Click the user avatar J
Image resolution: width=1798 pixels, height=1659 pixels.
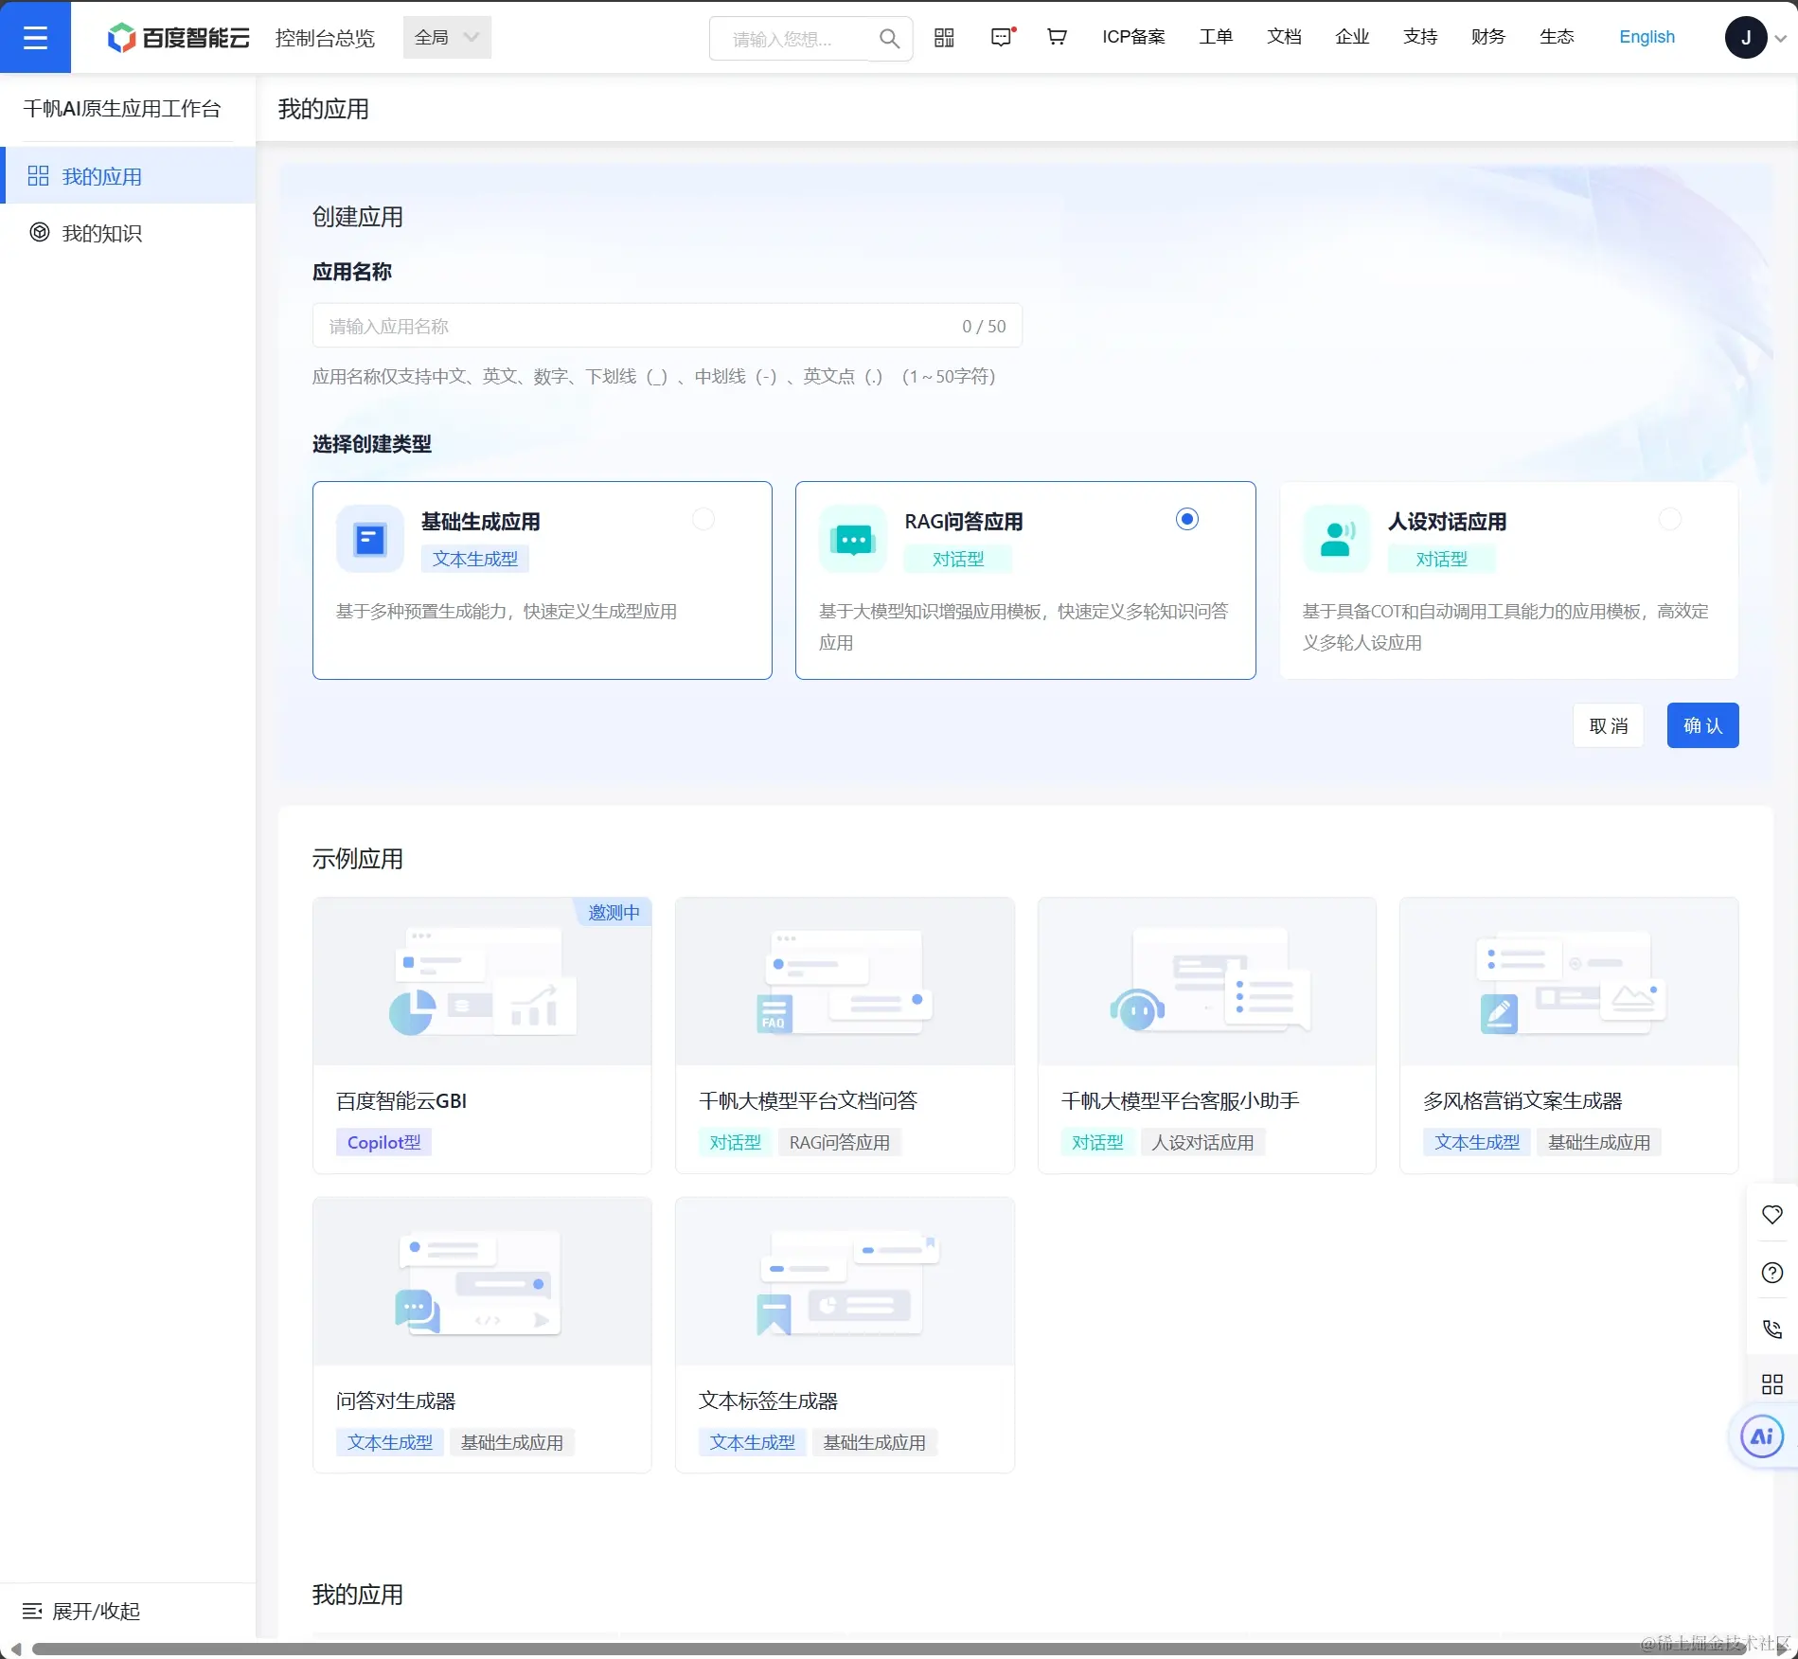(1746, 38)
